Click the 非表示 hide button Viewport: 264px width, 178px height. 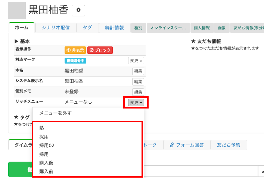[75, 50]
